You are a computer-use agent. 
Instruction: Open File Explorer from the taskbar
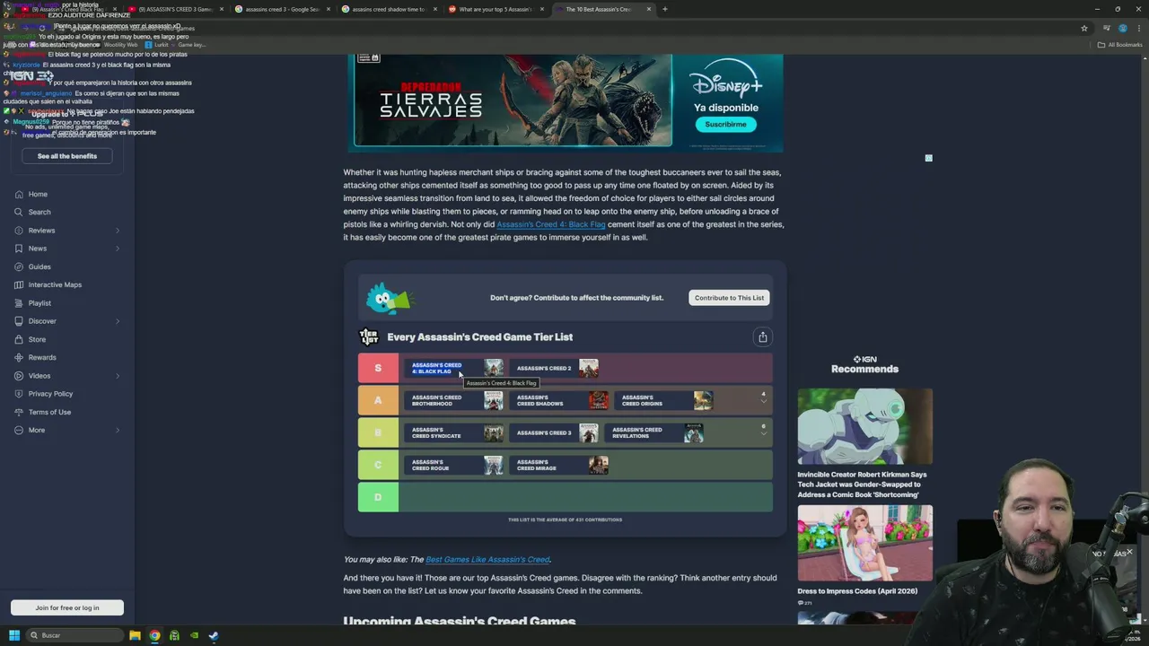[x=135, y=635]
